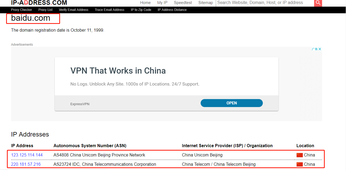Open IP address 123.125.114.144 link
346x170 pixels.
pos(27,155)
